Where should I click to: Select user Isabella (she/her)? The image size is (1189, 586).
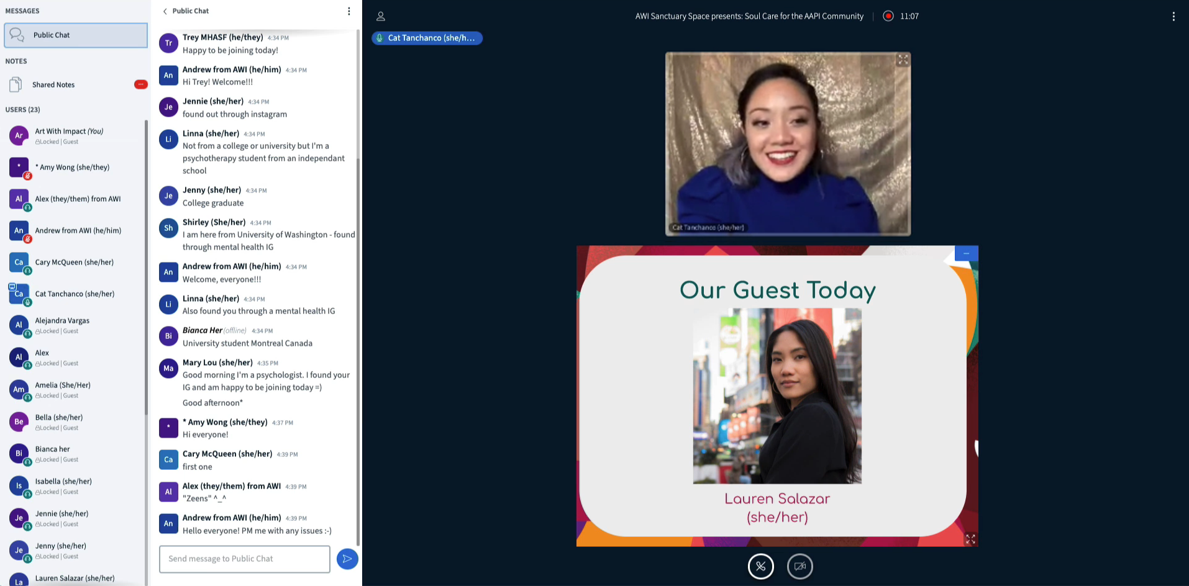pyautogui.click(x=75, y=486)
